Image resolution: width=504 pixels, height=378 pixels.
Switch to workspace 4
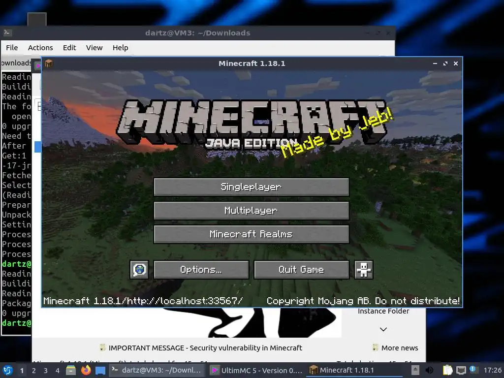point(58,371)
